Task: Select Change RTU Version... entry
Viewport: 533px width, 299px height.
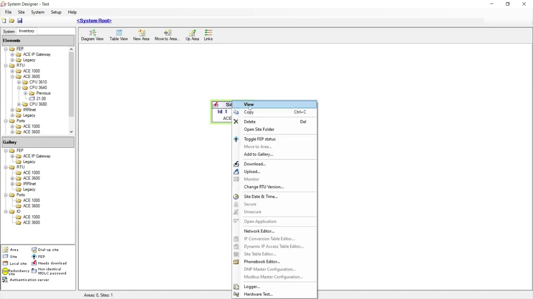Action: click(274, 187)
